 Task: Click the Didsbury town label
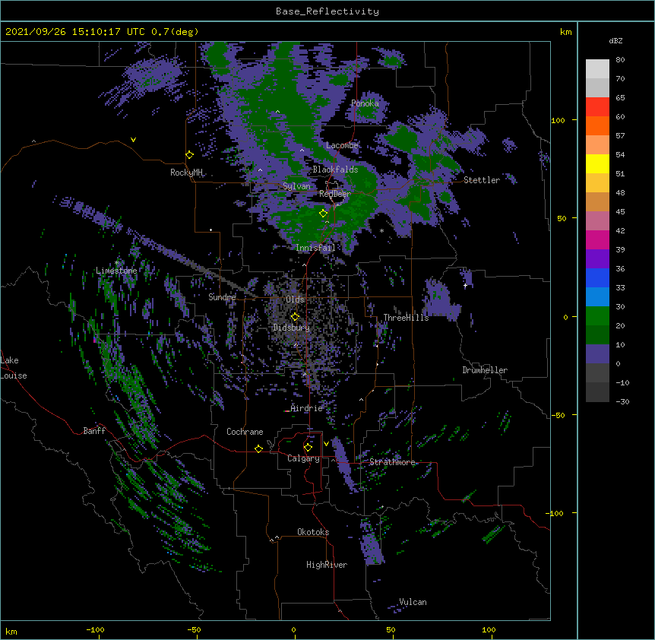291,328
